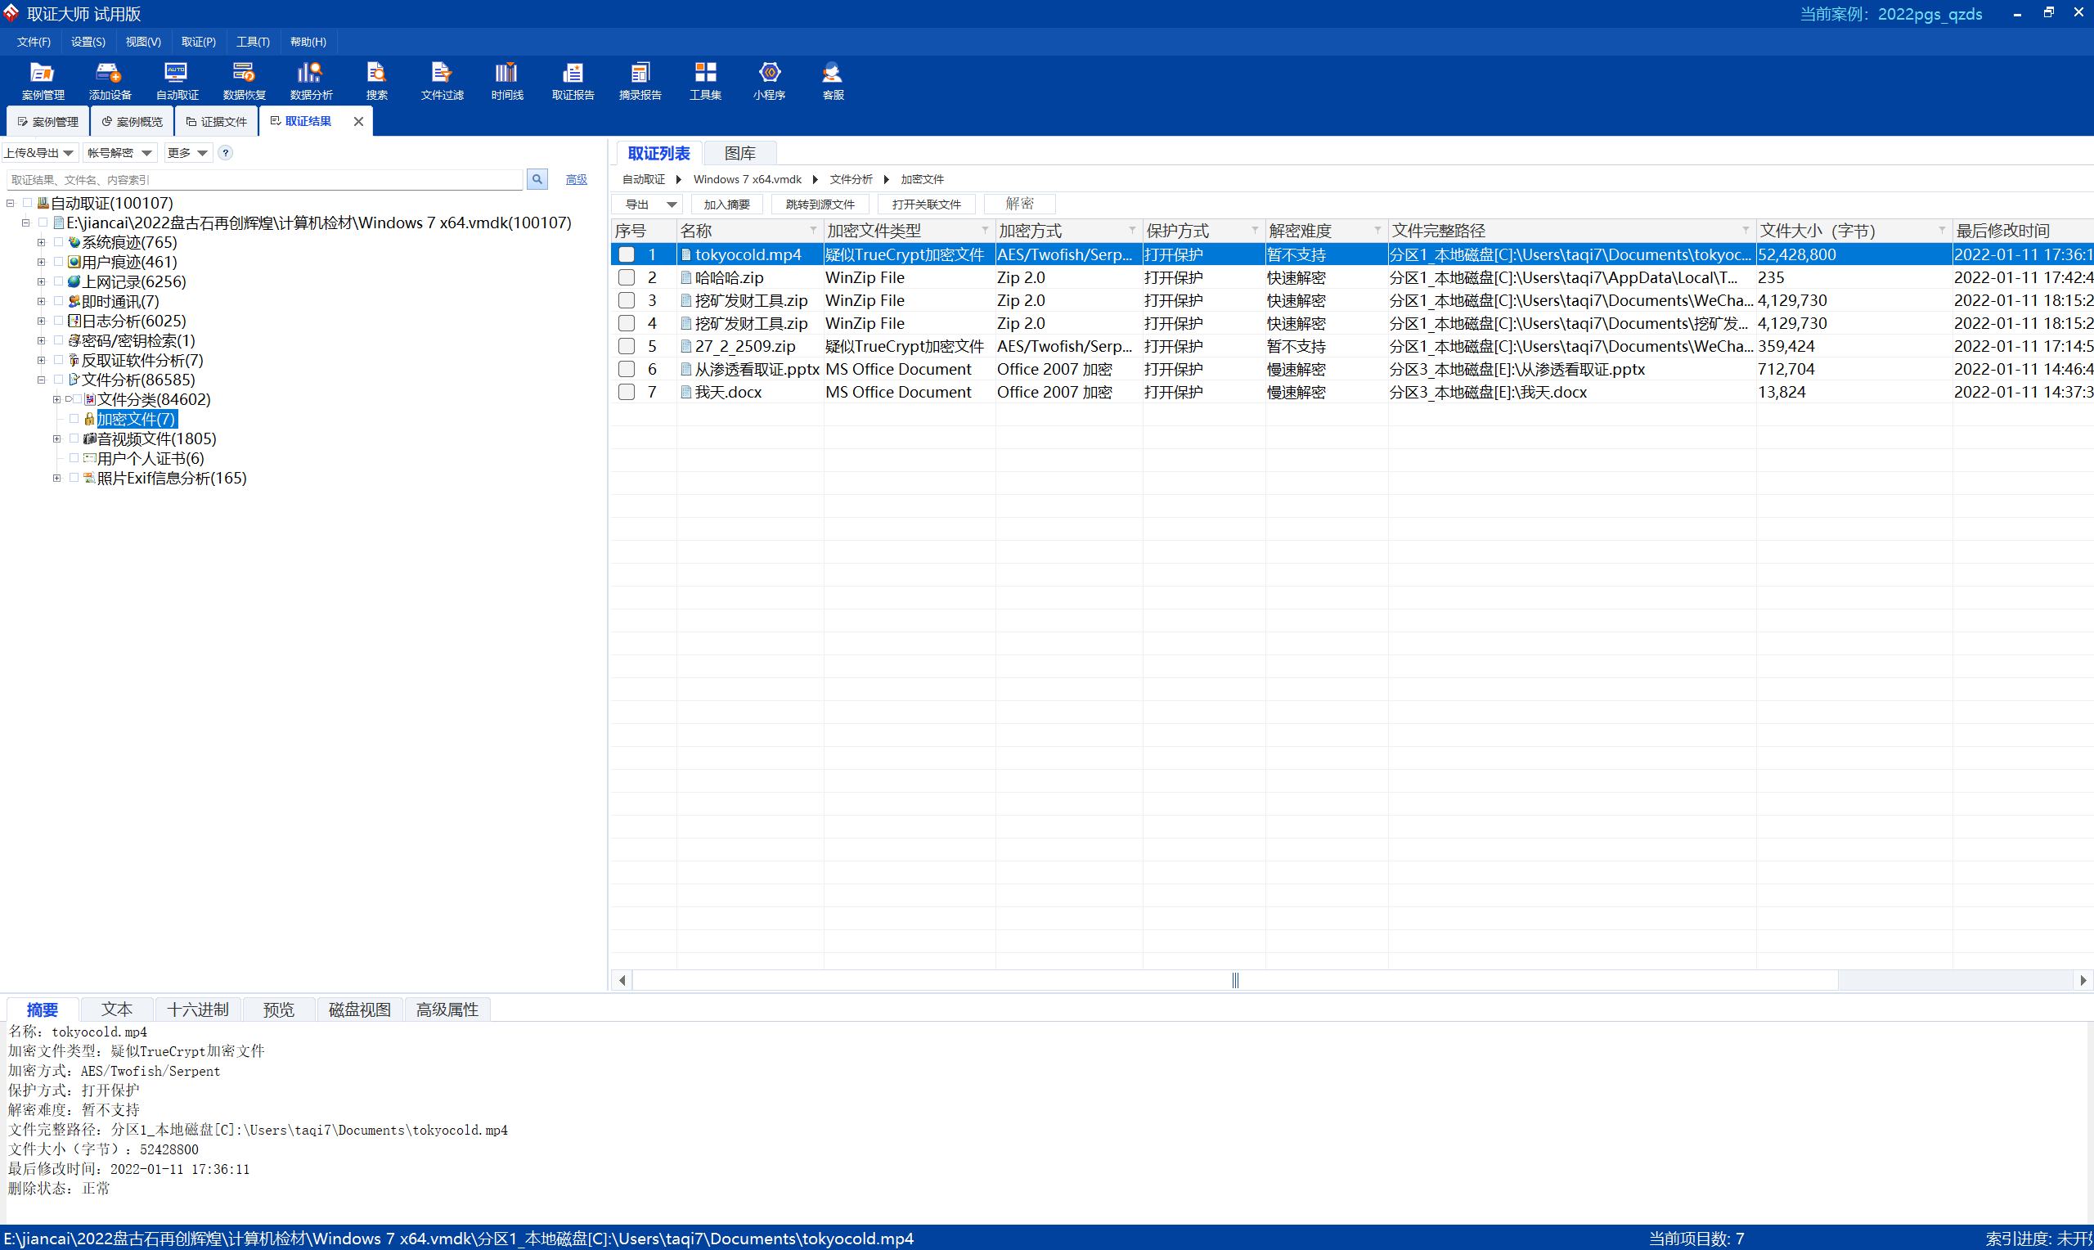The height and width of the screenshot is (1250, 2094).
Task: Click the 高级 search link
Action: 576,179
